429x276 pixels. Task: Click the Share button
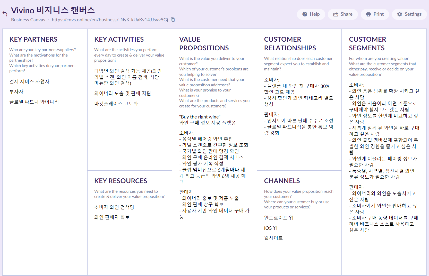tap(343, 14)
